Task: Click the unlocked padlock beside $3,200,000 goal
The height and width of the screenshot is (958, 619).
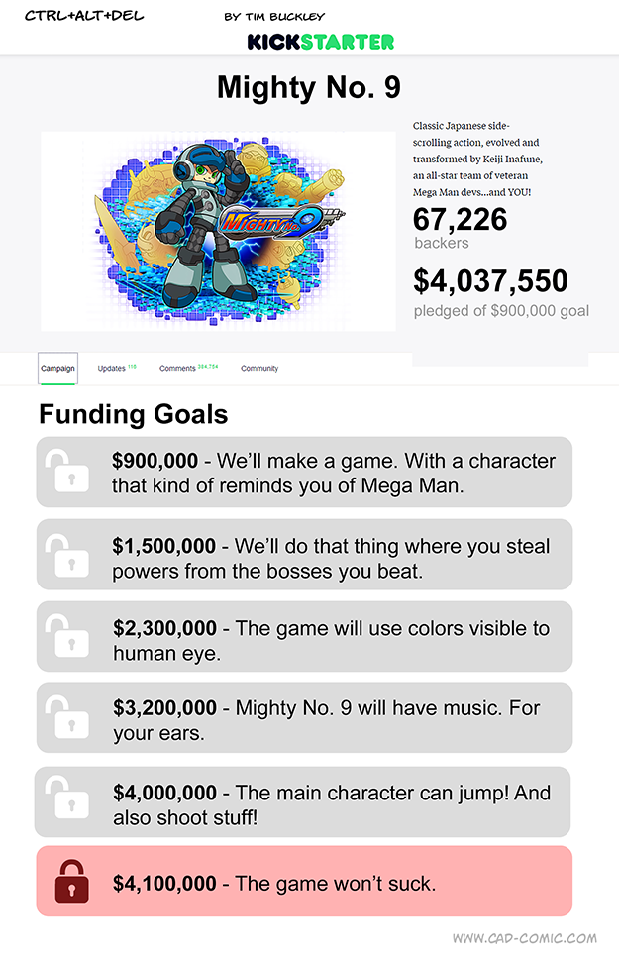Action: click(x=65, y=718)
